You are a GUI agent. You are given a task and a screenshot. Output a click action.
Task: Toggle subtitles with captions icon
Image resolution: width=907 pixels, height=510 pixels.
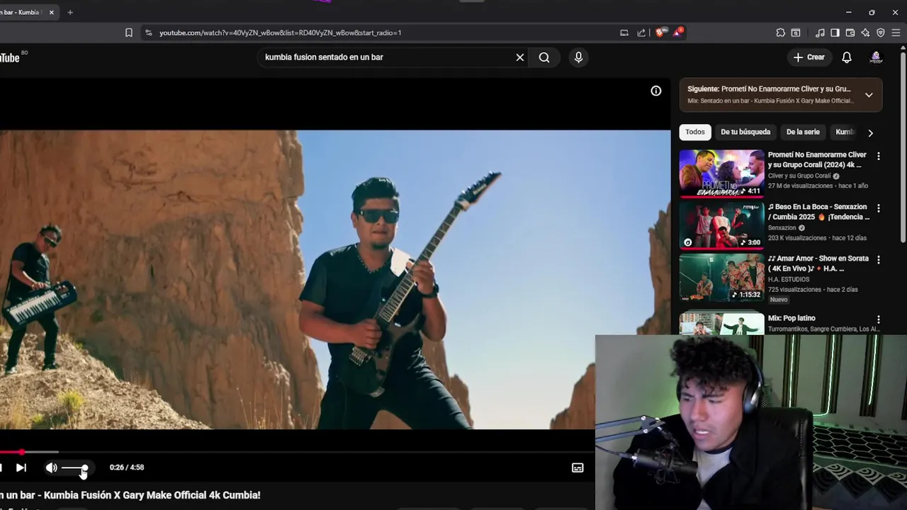tap(578, 467)
